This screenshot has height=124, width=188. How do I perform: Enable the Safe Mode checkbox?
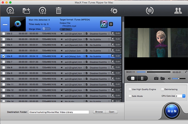click(130, 96)
